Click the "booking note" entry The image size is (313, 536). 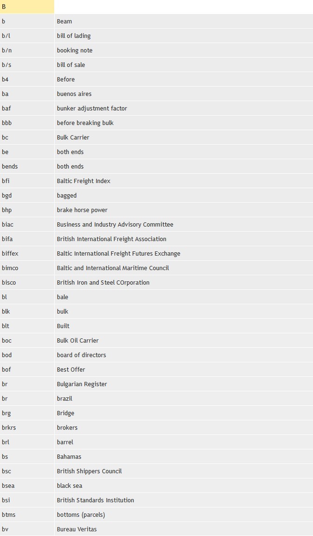coord(75,50)
